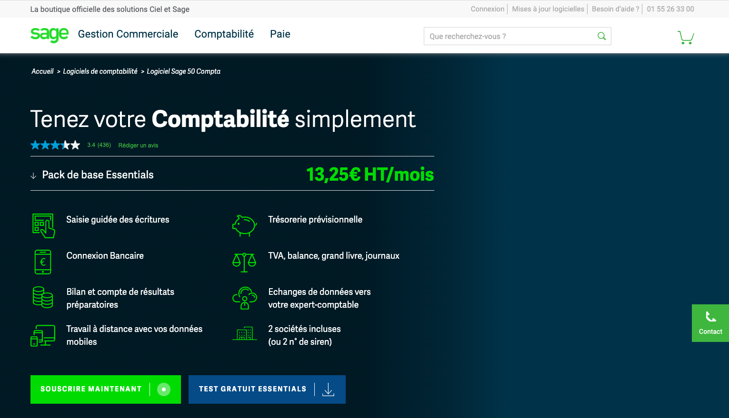The width and height of the screenshot is (729, 418).
Task: Click the coin stack balance sheet icon
Action: [43, 297]
